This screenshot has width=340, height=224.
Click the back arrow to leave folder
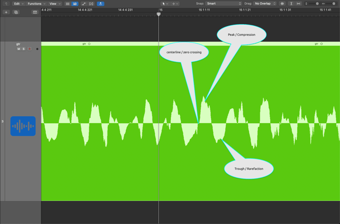point(6,4)
